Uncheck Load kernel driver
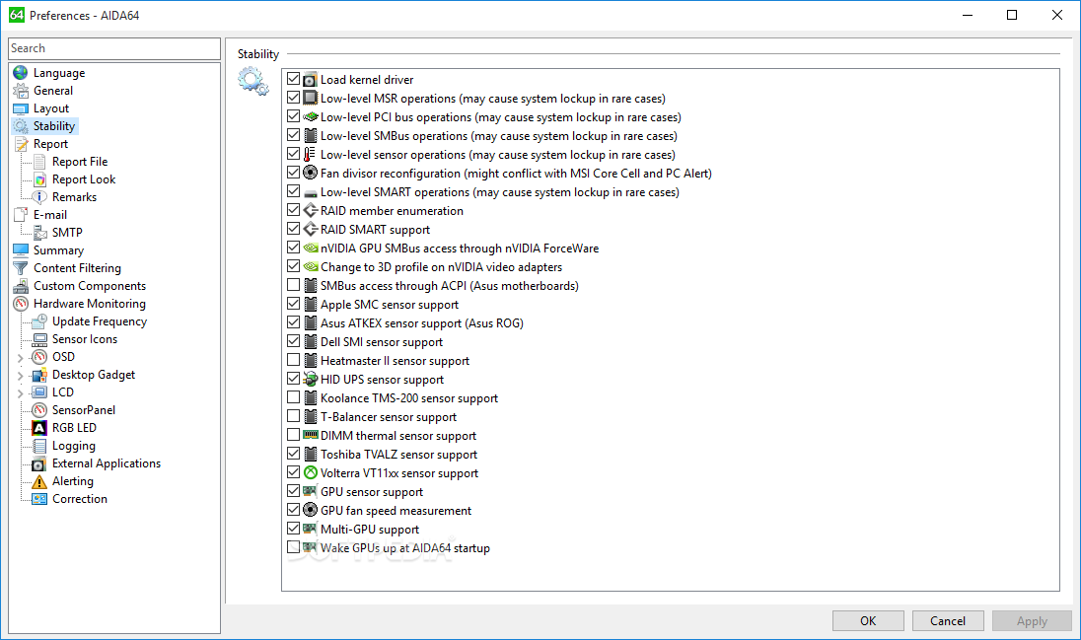Screen dimensions: 1081x640 [293, 79]
